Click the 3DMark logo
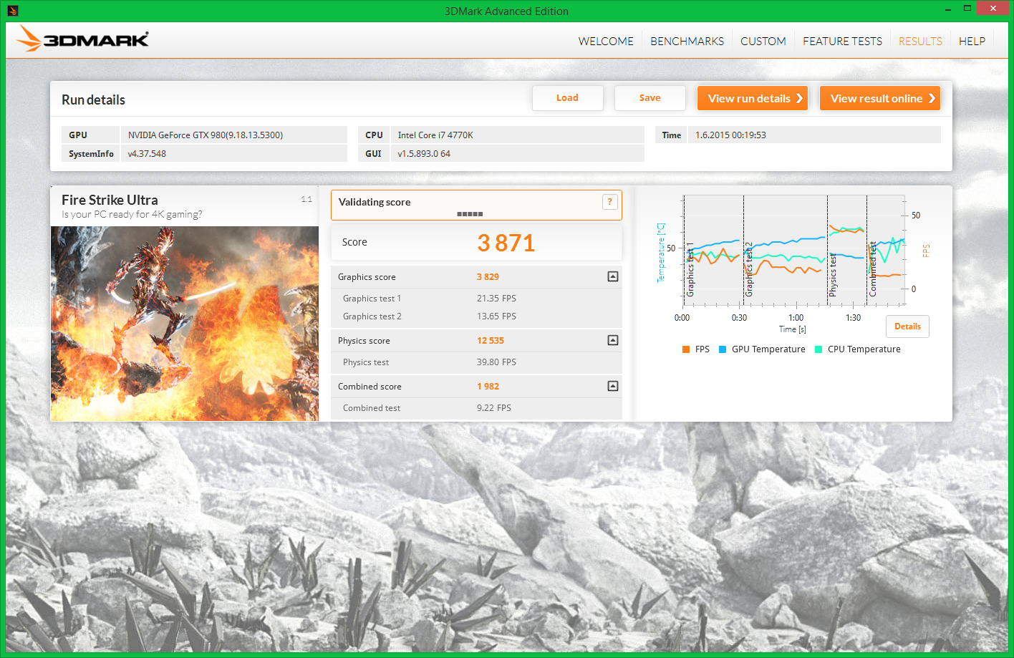The height and width of the screenshot is (658, 1014). coord(83,39)
